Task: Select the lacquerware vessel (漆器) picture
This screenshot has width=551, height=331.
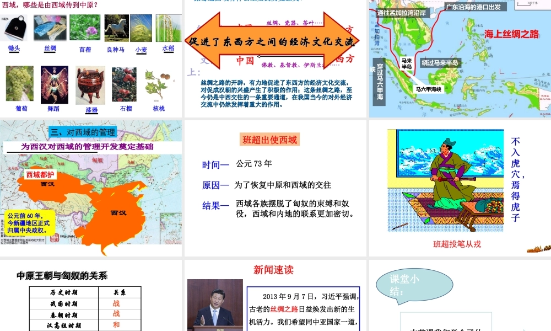Action: click(90, 86)
